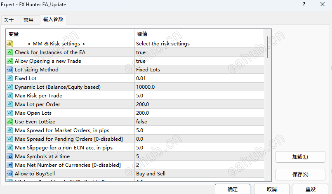The height and width of the screenshot is (194, 332).
Task: Click integer icon beside Allow to Buy/Sell
Action: pyautogui.click(x=10, y=174)
